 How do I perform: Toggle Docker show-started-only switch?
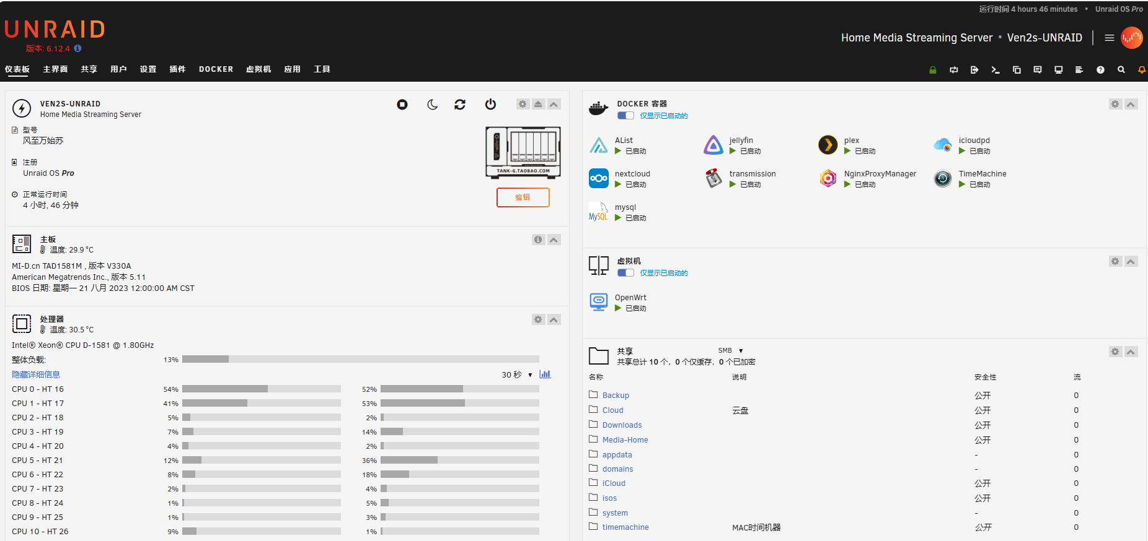[x=625, y=116]
